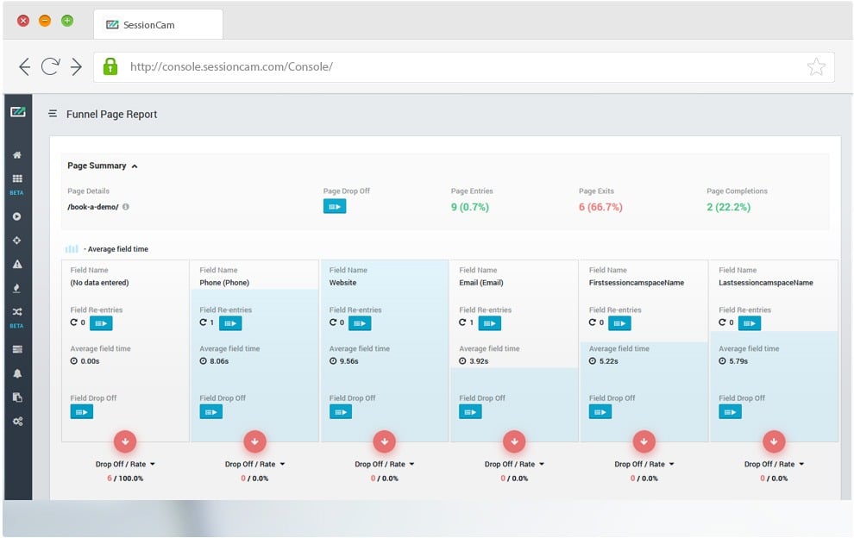
Task: Click the SessionCam logo in sidebar
Action: click(x=17, y=112)
